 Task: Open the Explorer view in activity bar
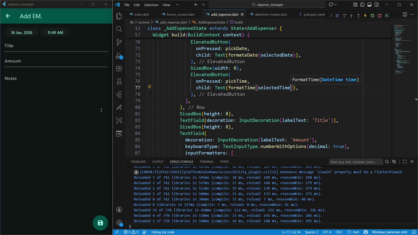[119, 16]
